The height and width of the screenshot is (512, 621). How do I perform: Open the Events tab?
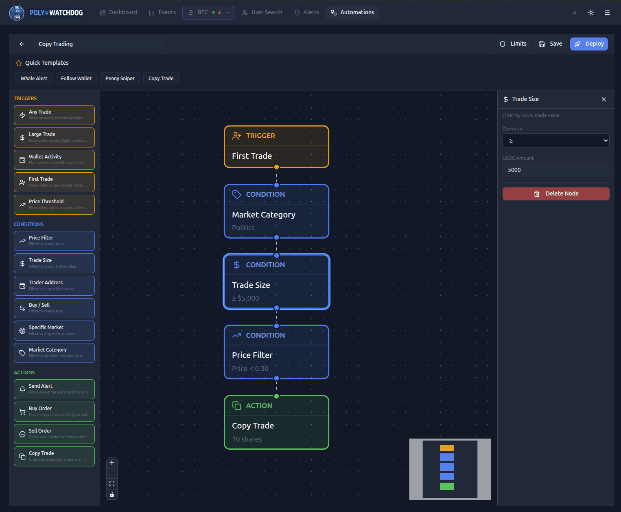click(x=162, y=13)
